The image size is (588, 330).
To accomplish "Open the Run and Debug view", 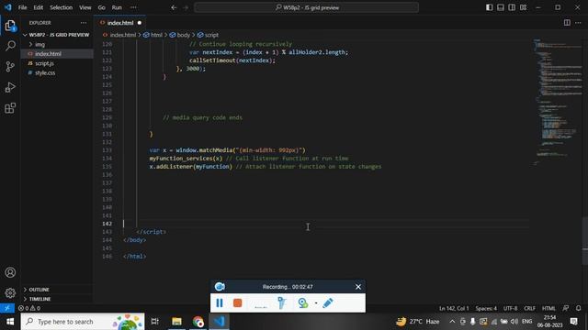I will (x=10, y=87).
